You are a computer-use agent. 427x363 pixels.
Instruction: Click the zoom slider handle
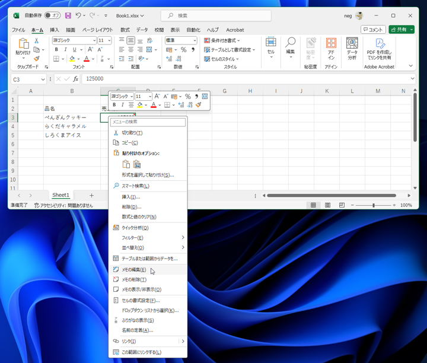point(374,205)
